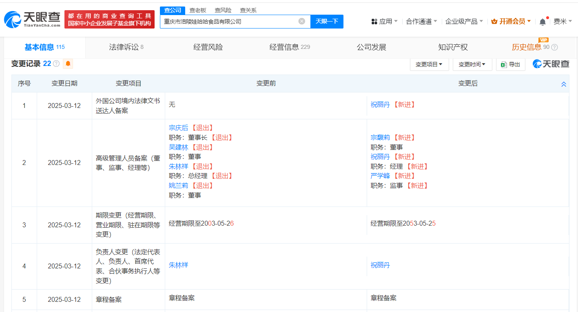Viewport: 578px width, 312px height.
Task: Open the 变更项目 filter dropdown
Action: pyautogui.click(x=429, y=64)
